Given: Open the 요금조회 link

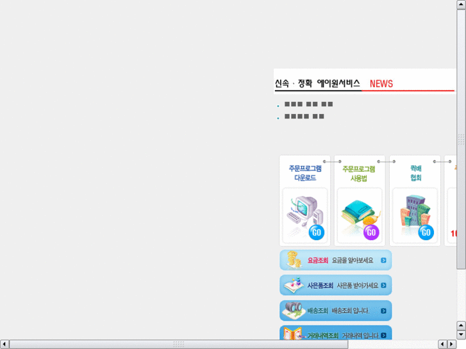Looking at the screenshot, I should tap(318, 261).
